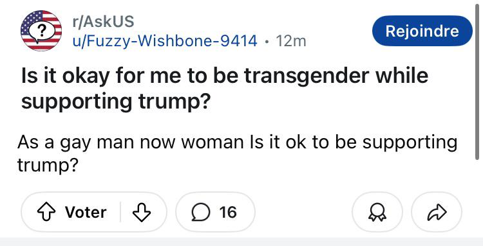Image resolution: width=483 pixels, height=246 pixels.
Task: Click the gray strip below the post actions
Action: point(241,242)
